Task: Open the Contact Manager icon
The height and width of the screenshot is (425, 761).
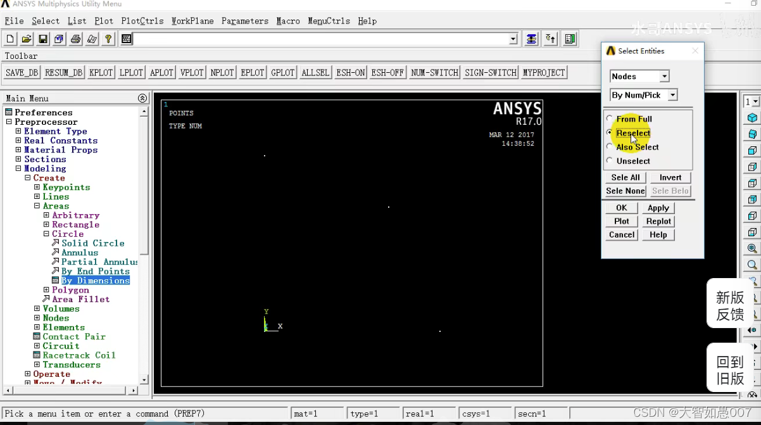Action: pyautogui.click(x=570, y=39)
